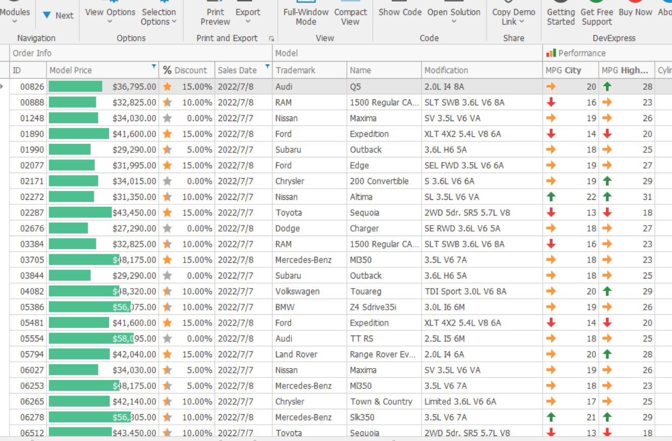
Task: Click the gray discount star in row 05554
Action: click(x=168, y=339)
